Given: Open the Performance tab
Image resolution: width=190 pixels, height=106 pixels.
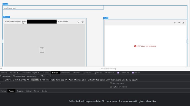Looking at the screenshot, I should click(66, 73).
